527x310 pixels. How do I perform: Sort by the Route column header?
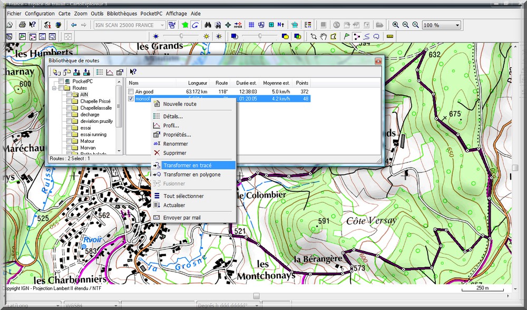pyautogui.click(x=220, y=83)
